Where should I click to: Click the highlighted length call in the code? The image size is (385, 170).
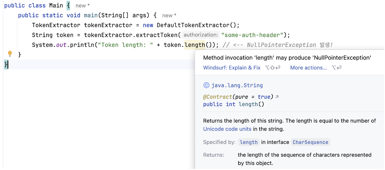(194, 45)
